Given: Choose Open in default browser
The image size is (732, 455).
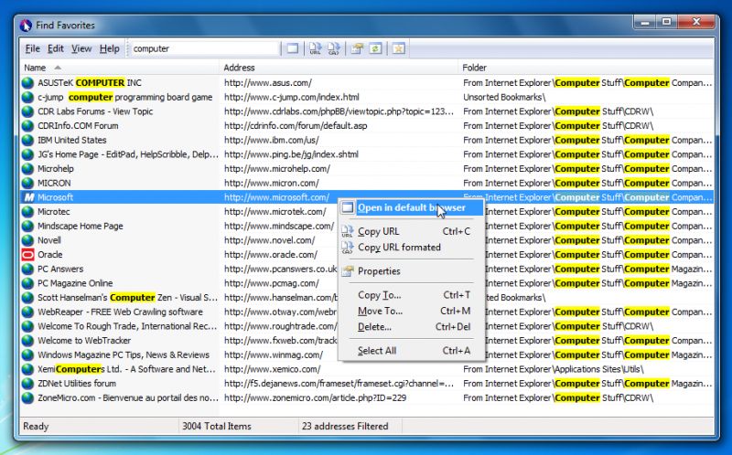Looking at the screenshot, I should pyautogui.click(x=411, y=207).
